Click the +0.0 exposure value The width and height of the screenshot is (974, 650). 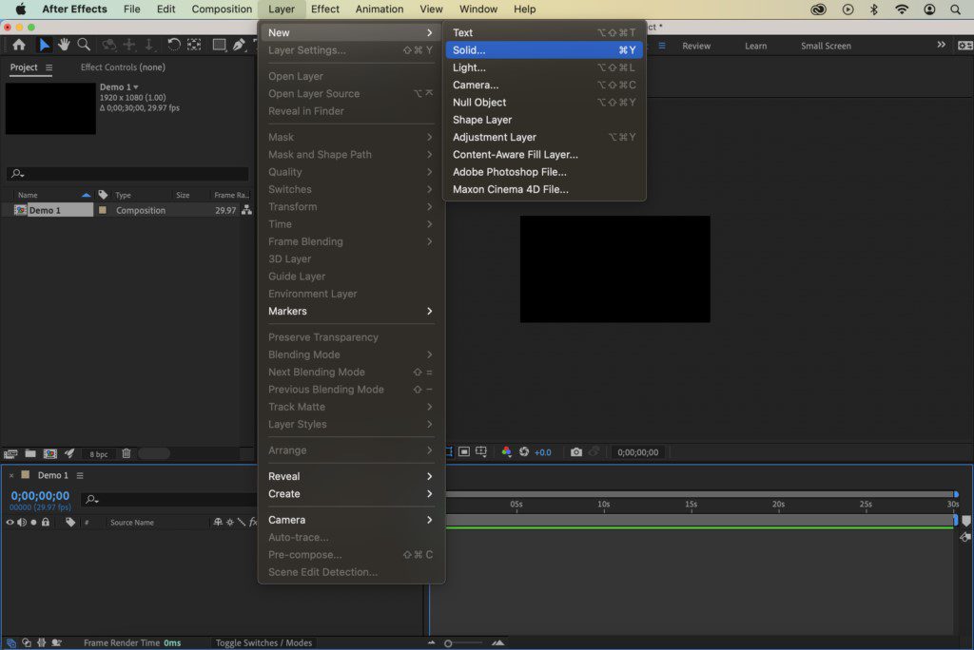(x=543, y=452)
